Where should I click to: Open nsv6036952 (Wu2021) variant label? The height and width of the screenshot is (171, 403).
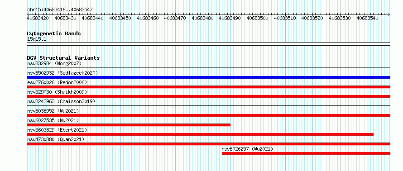point(53,111)
